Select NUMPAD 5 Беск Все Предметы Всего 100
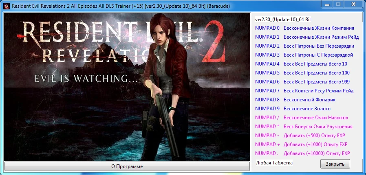The height and width of the screenshot is (175, 366). [x=302, y=73]
